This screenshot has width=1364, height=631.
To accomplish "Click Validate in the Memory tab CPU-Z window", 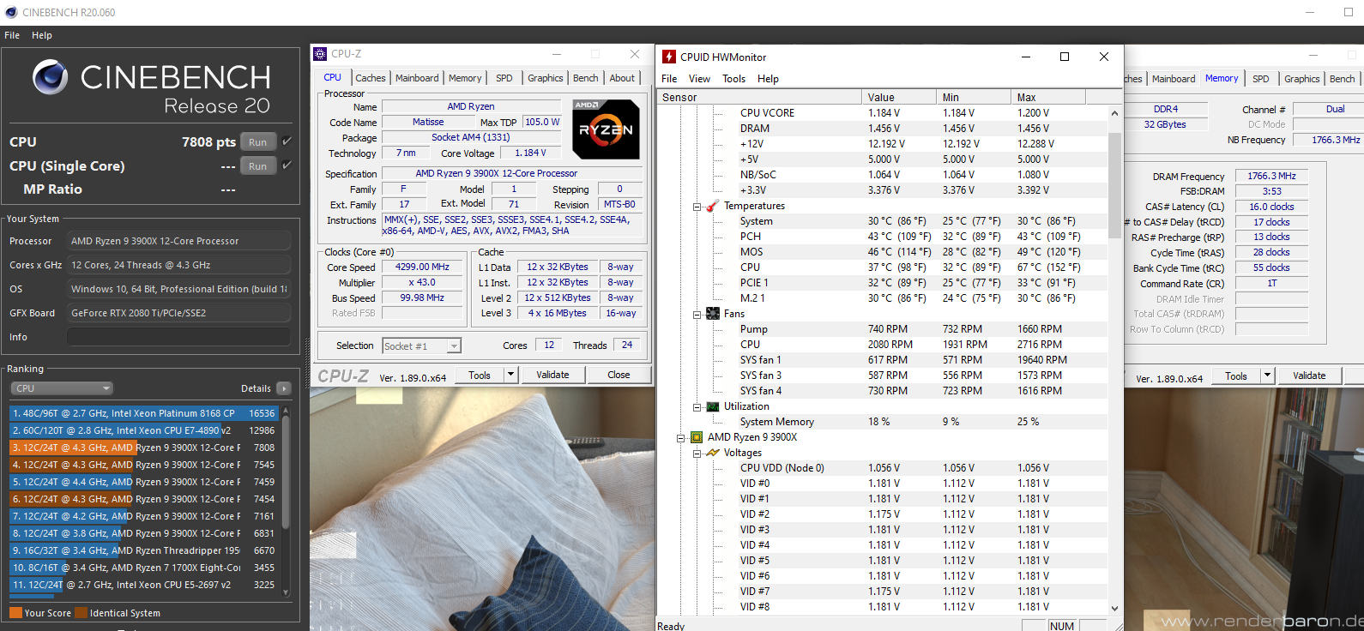I will (x=1309, y=376).
